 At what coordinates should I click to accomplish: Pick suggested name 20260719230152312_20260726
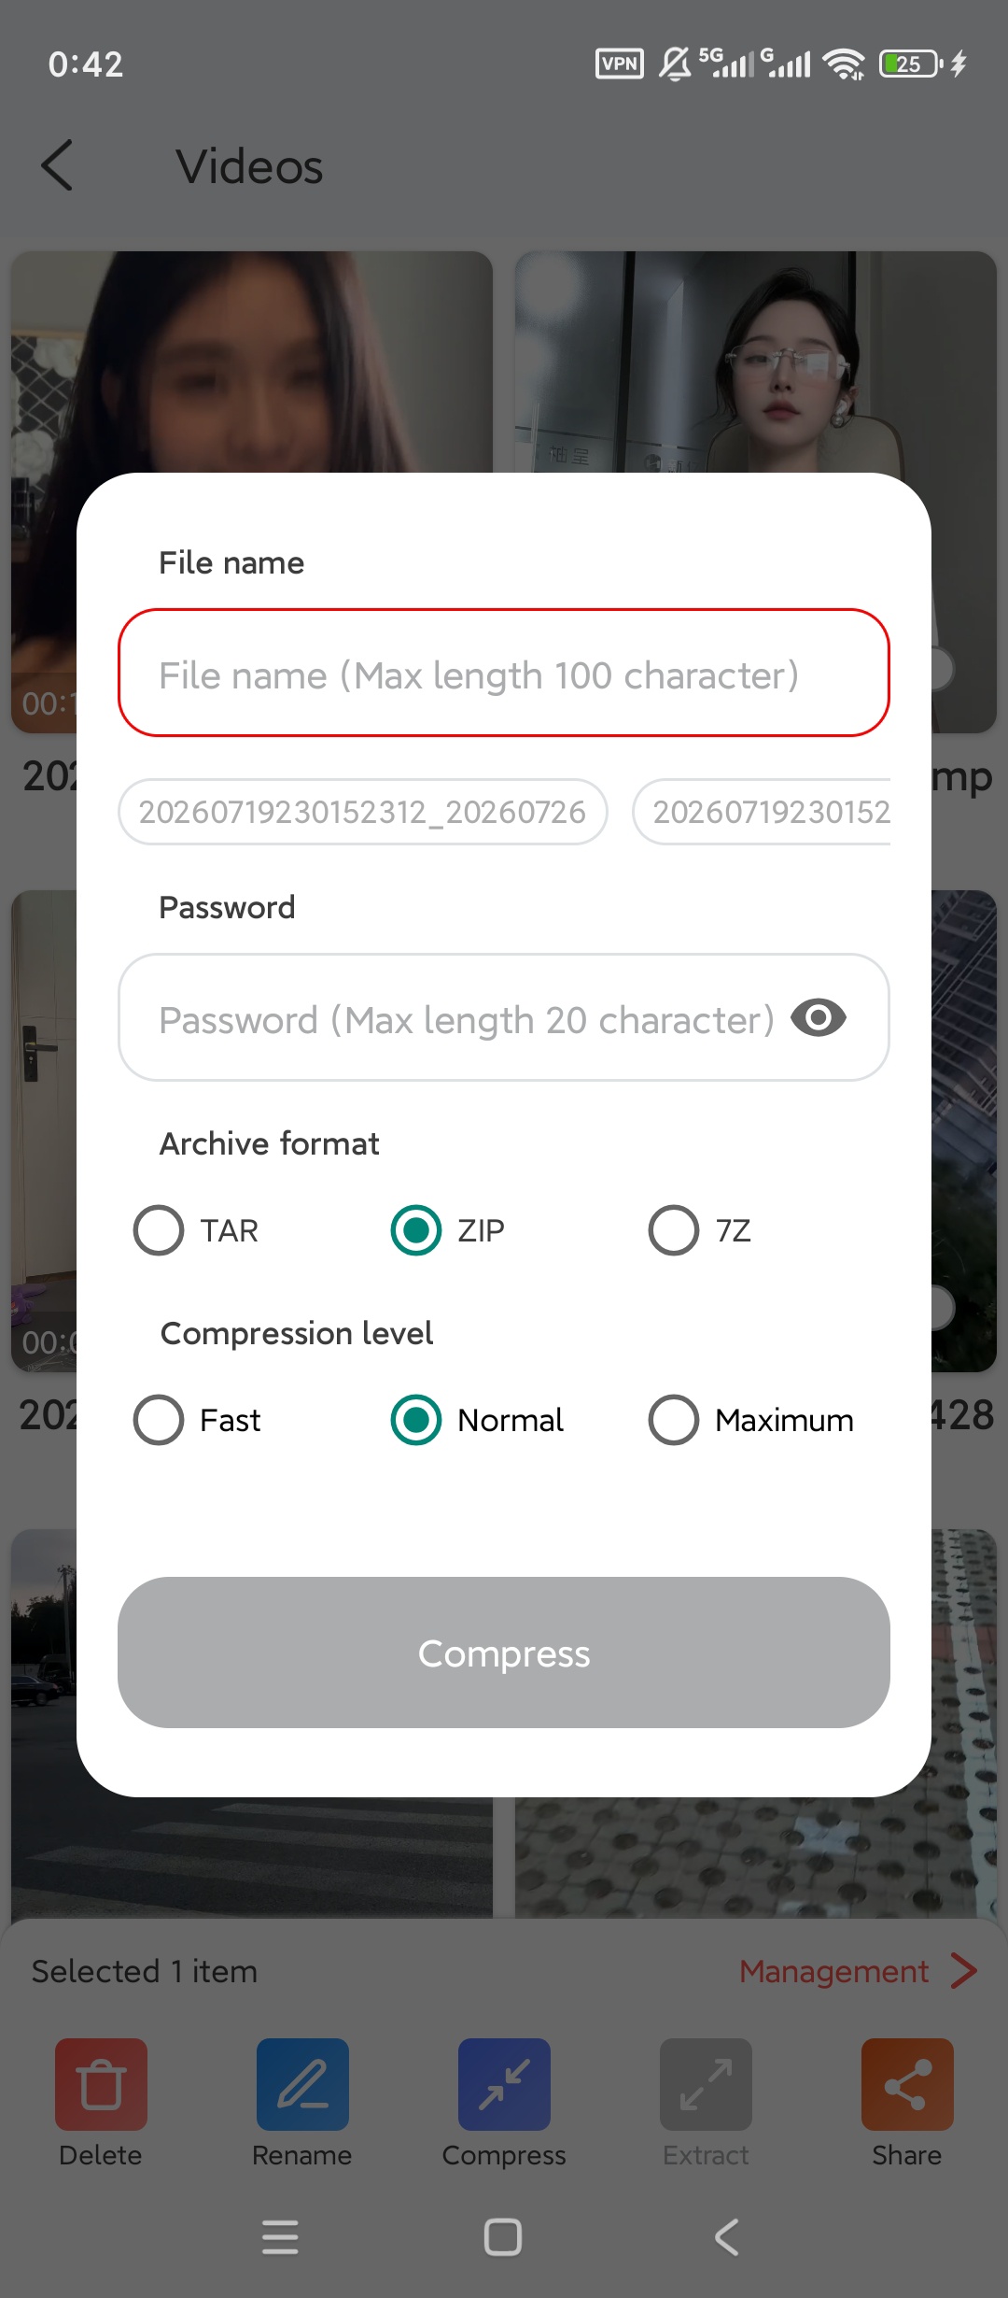click(x=363, y=812)
